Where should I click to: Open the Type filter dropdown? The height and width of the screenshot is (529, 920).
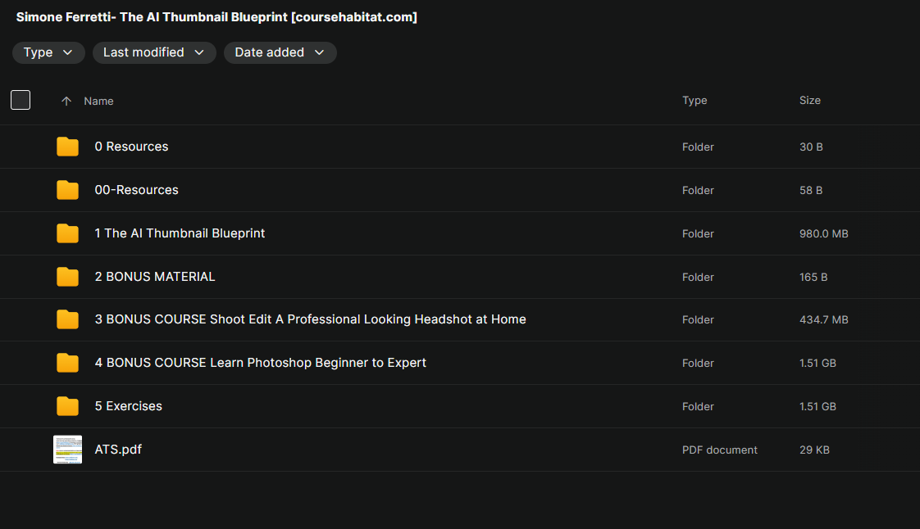tap(48, 52)
